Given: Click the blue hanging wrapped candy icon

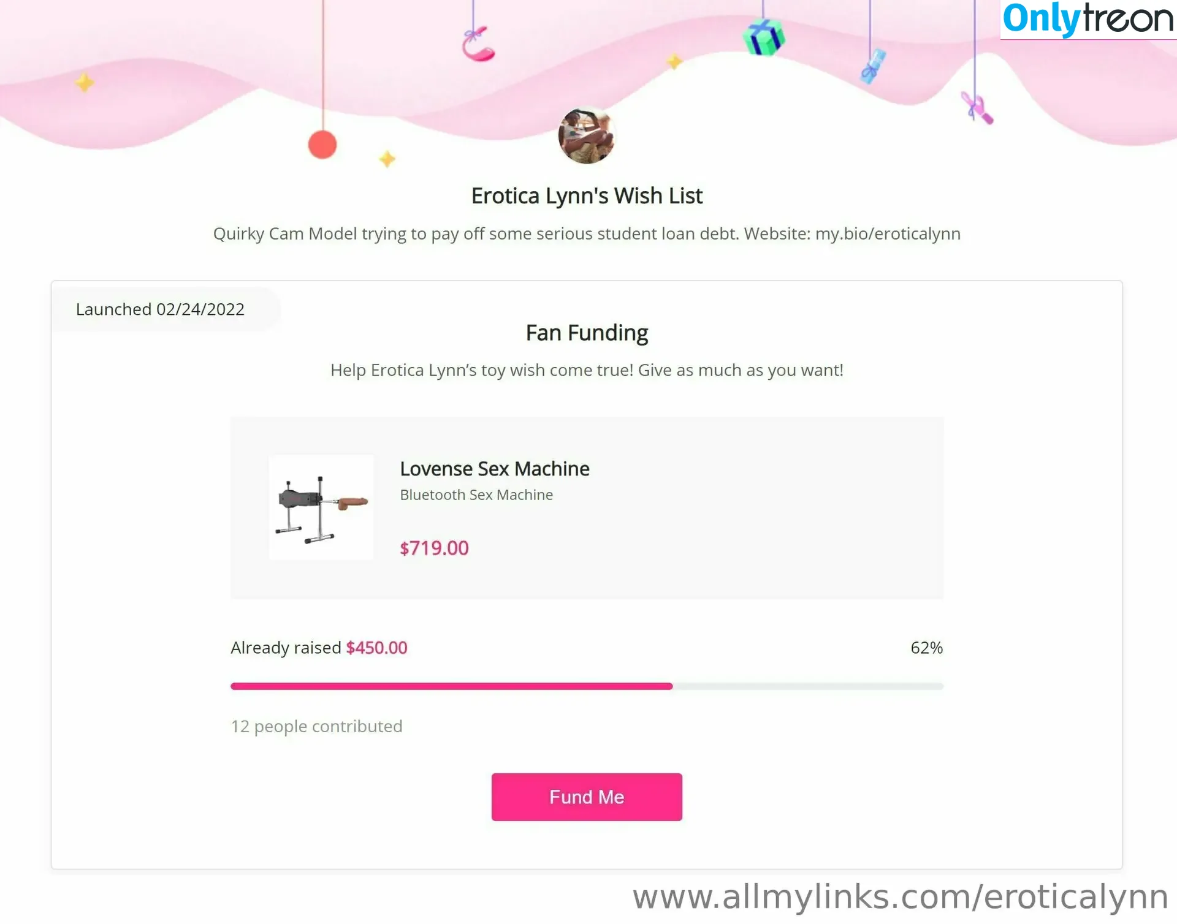Looking at the screenshot, I should click(873, 66).
